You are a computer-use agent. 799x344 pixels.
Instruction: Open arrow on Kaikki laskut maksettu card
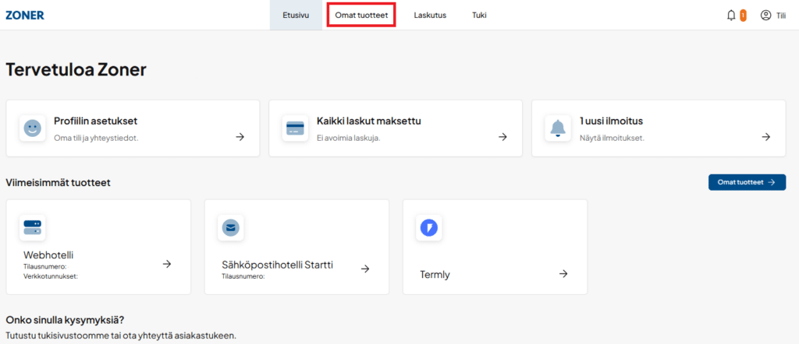tap(503, 137)
